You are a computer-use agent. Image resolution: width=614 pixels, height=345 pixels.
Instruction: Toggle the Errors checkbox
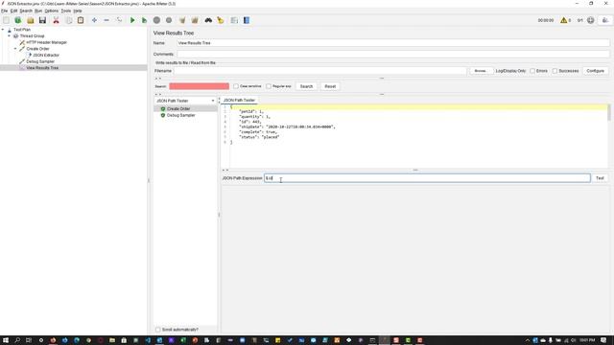(x=532, y=71)
